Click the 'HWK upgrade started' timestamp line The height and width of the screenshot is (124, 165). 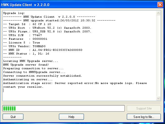point(59,21)
